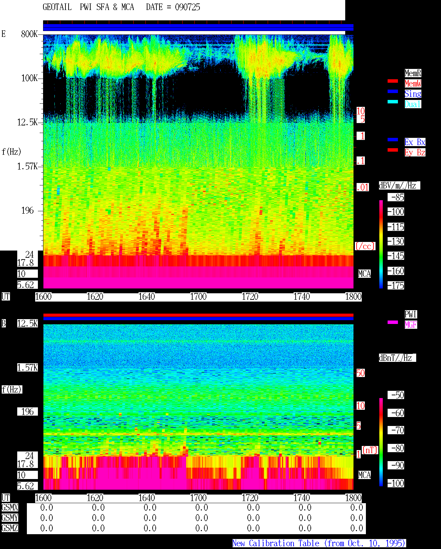Click the dBV/m/√Hz color scale bar
This screenshot has height=549, width=441.
pos(381,244)
